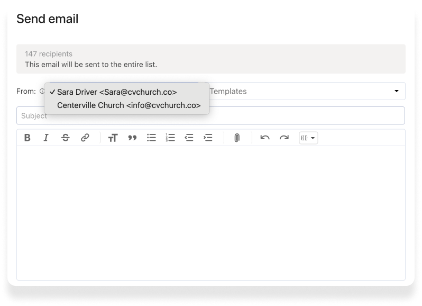Insert a block quote

tap(132, 138)
